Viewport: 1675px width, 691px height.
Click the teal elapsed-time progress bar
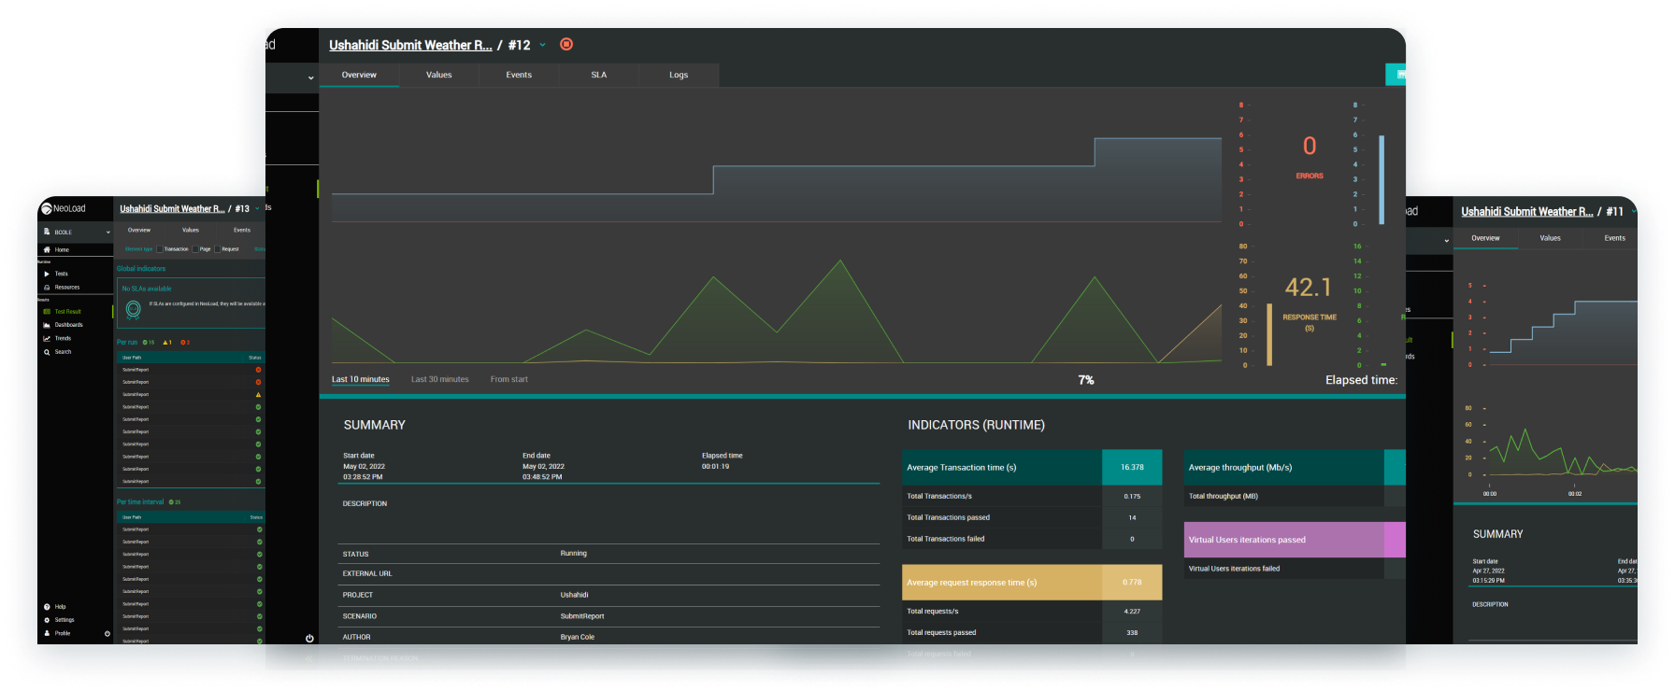(x=860, y=397)
